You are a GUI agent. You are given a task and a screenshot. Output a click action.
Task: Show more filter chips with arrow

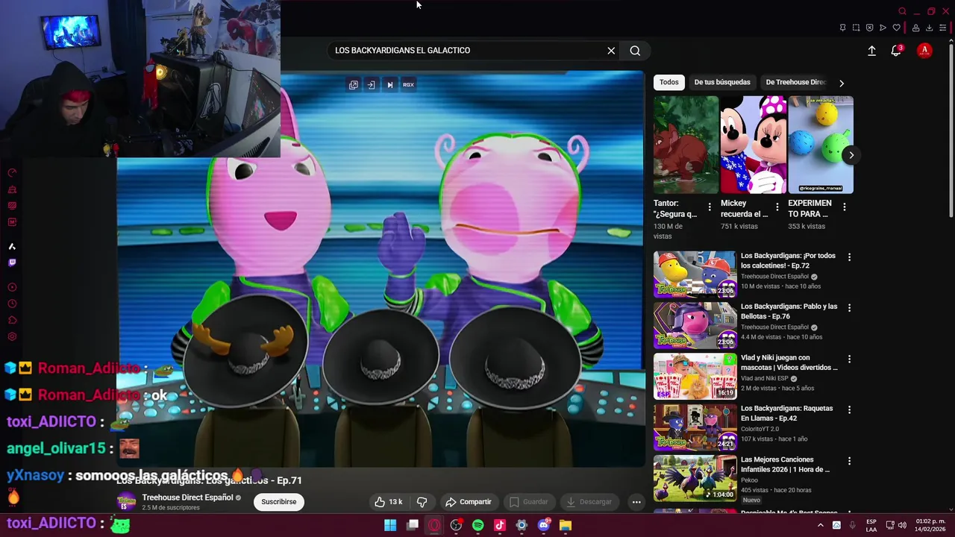click(x=842, y=83)
